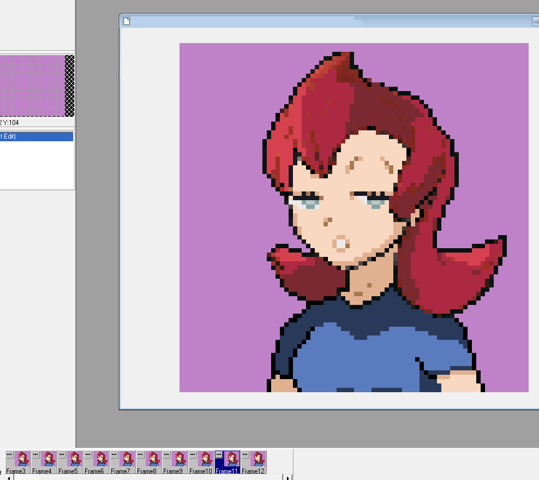Open the options button on Frame11

tap(219, 454)
